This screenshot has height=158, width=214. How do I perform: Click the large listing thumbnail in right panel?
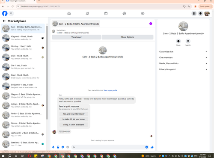[183, 26]
